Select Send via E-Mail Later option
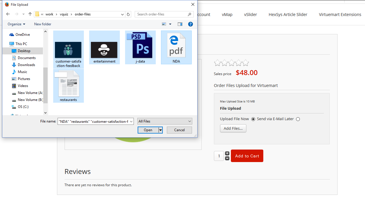365x199 pixels. click(x=298, y=119)
